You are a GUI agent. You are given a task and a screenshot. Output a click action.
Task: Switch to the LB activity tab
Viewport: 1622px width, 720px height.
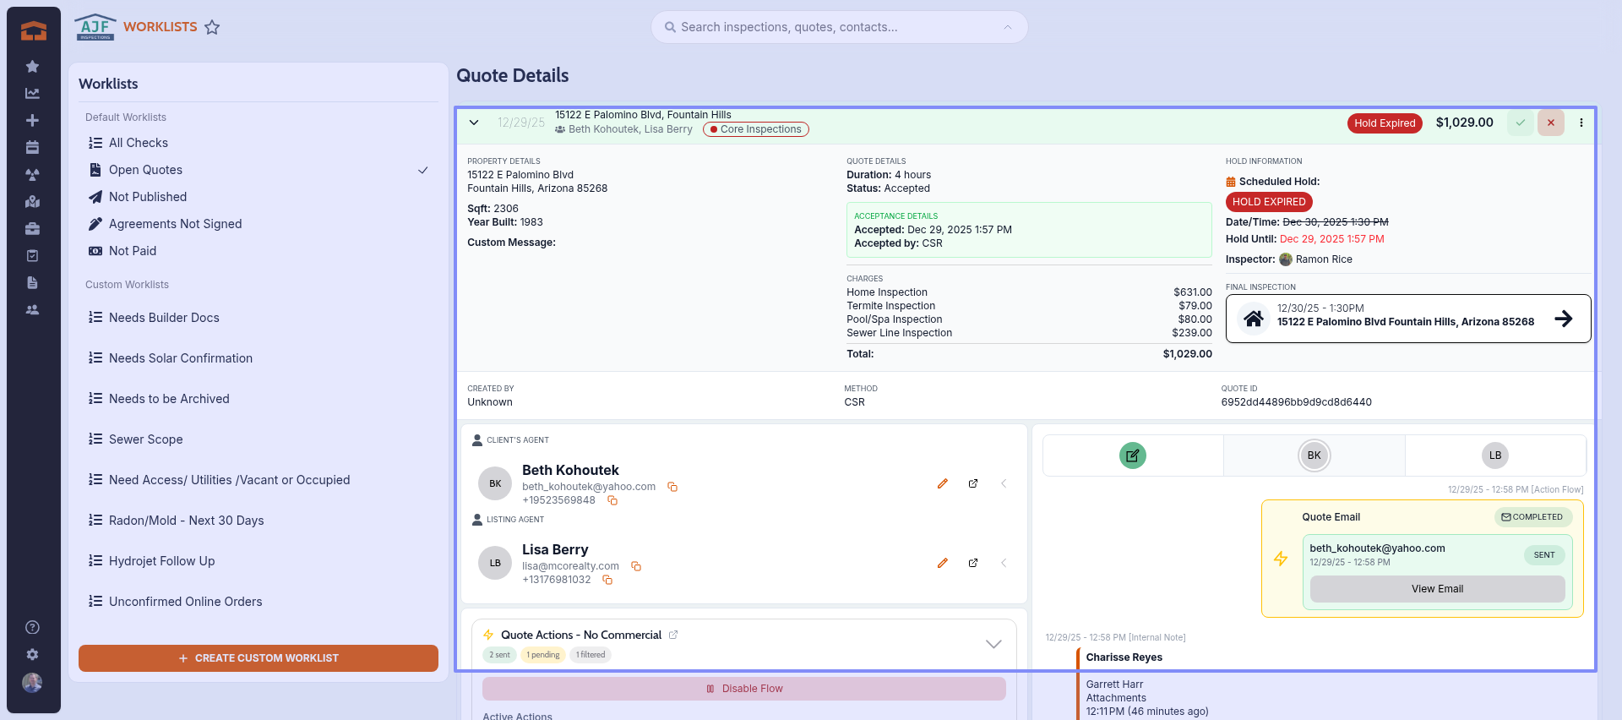tap(1495, 455)
